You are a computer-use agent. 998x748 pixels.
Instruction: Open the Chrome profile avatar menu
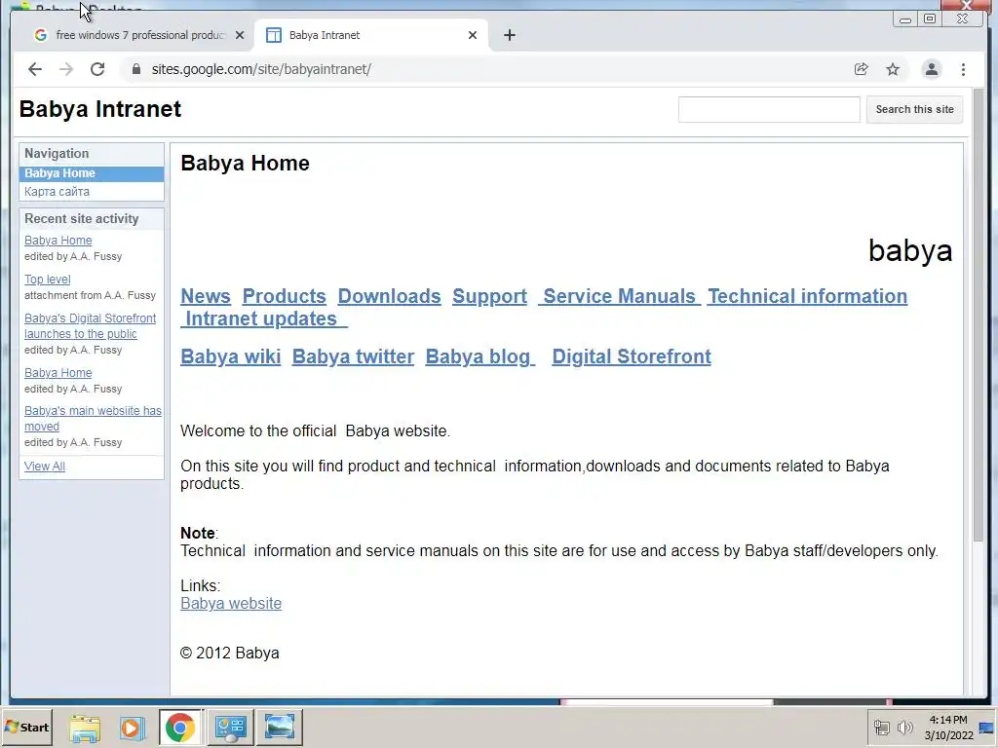click(931, 69)
